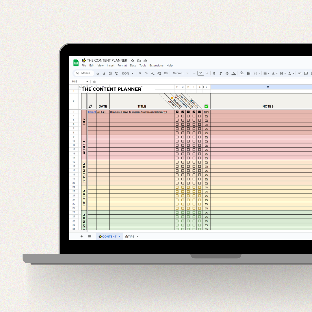Open the https link in row 3
The height and width of the screenshot is (312, 312).
pos(92,112)
